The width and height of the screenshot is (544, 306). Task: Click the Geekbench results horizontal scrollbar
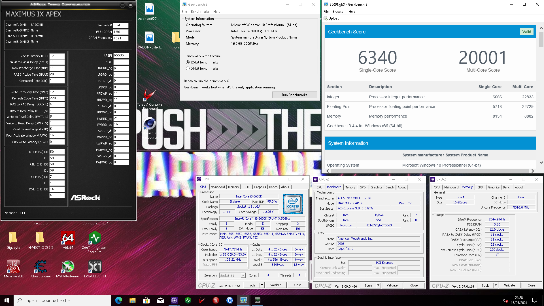[x=430, y=171]
